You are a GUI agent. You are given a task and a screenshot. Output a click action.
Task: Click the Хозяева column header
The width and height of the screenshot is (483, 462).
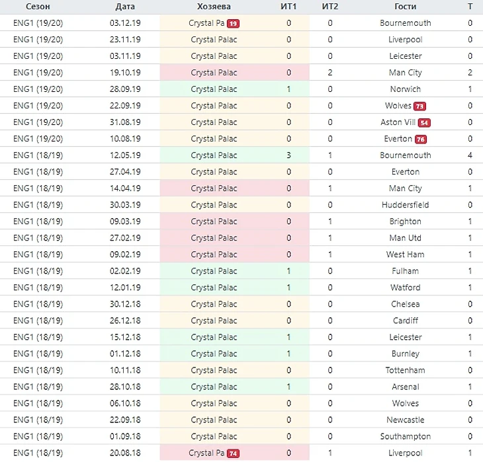coord(214,6)
